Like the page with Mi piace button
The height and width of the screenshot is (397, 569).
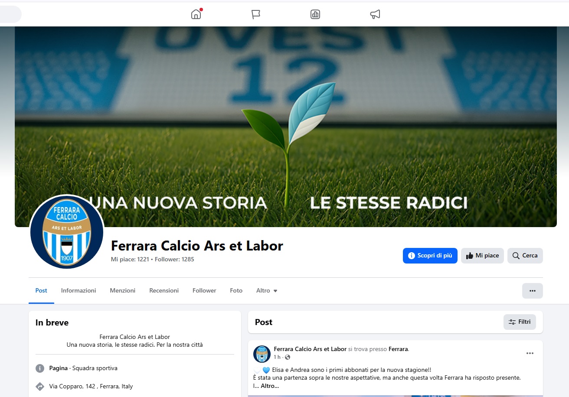point(482,256)
